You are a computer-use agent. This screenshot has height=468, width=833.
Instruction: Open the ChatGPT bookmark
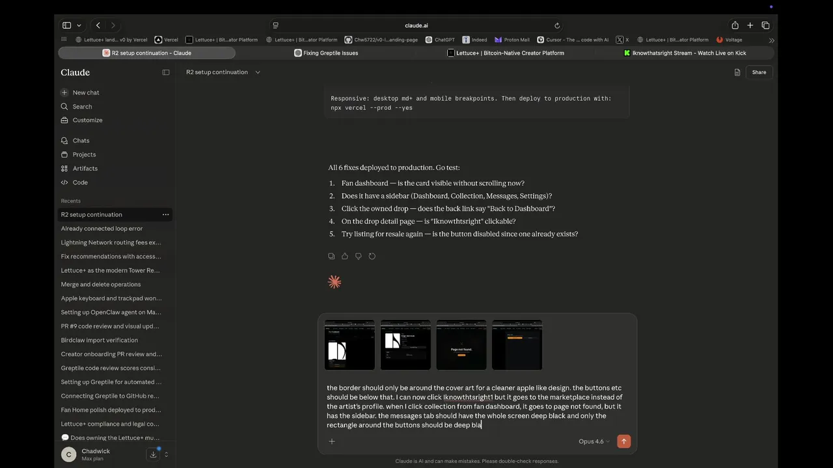pyautogui.click(x=440, y=40)
